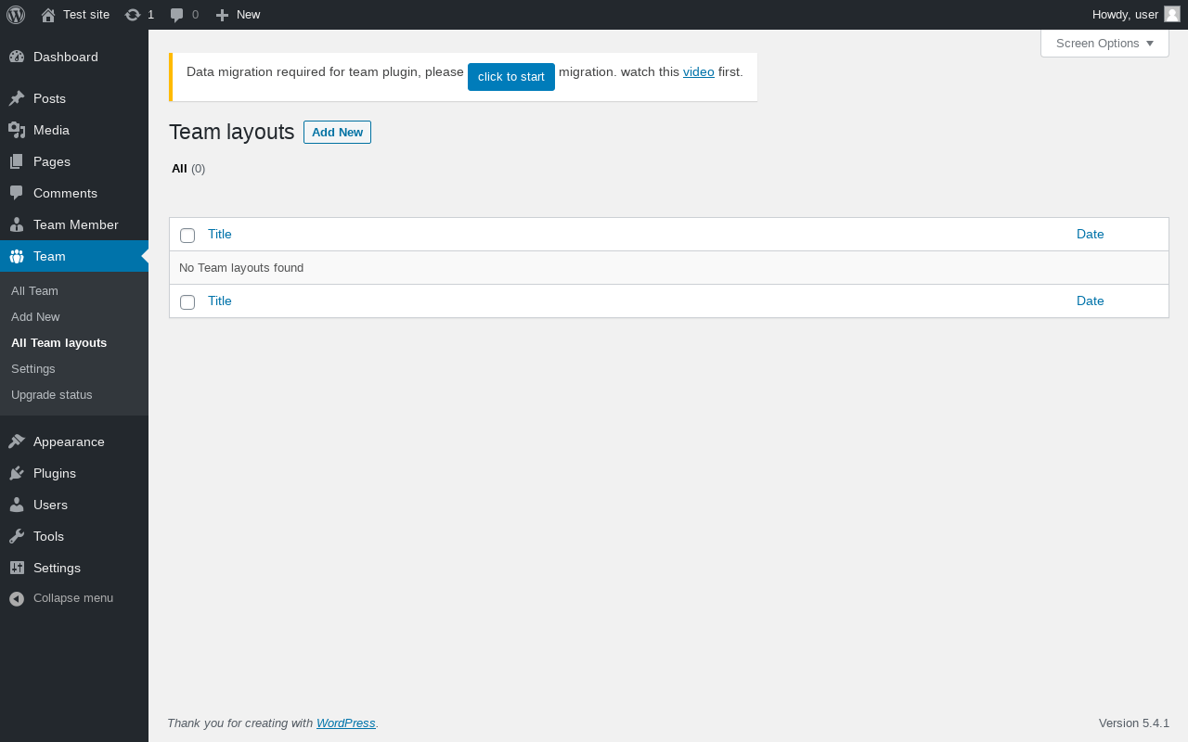Click the Collapse menu text
This screenshot has height=742, width=1188.
click(x=73, y=598)
